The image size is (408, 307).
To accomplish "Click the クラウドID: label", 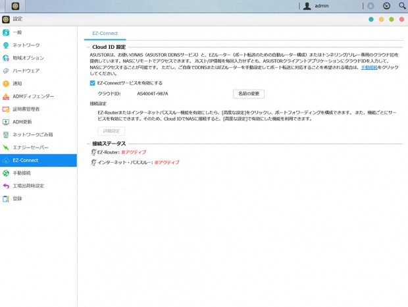I will click(109, 94).
